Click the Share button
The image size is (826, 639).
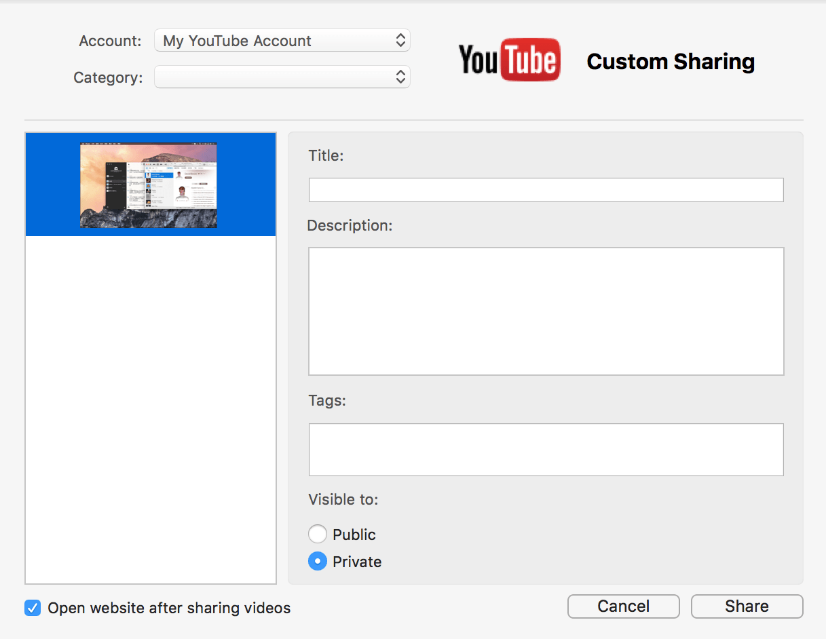pyautogui.click(x=747, y=606)
